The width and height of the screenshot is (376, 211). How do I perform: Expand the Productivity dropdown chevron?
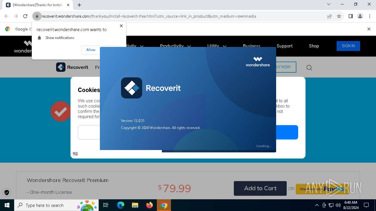[189, 46]
